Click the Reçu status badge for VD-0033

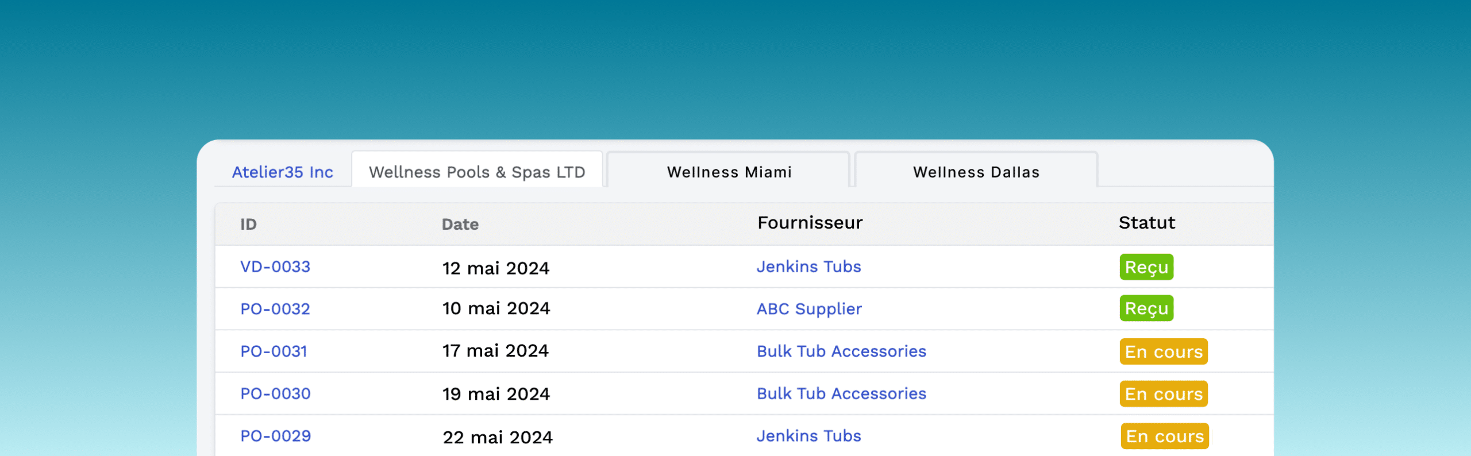tap(1146, 268)
